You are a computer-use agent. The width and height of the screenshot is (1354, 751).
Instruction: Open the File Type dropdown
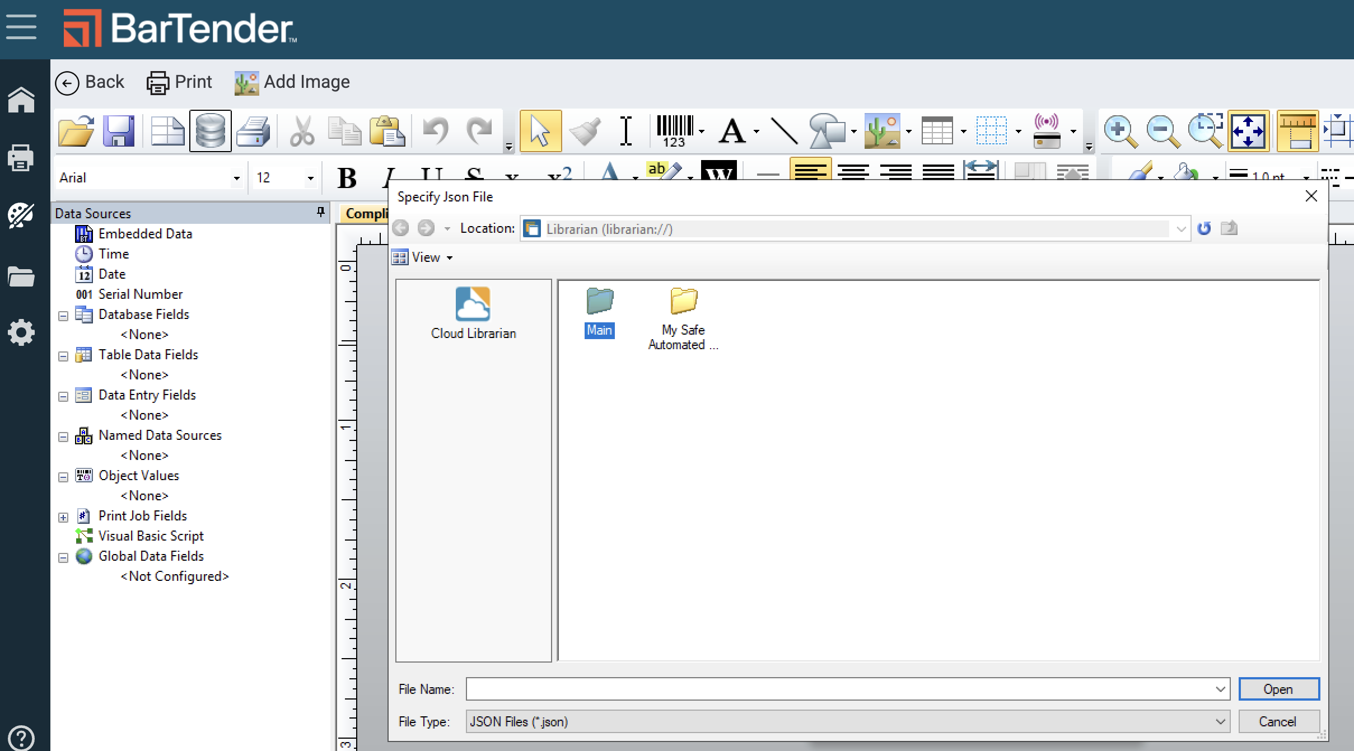[1220, 721]
